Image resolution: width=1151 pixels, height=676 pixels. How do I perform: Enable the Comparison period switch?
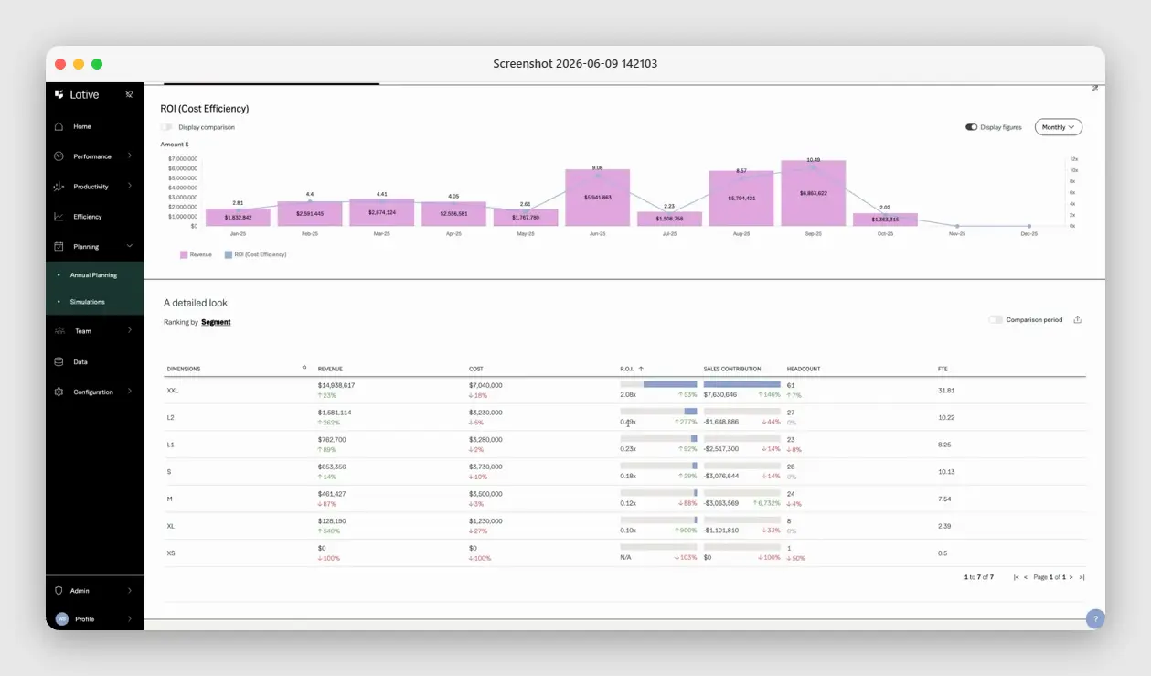tap(996, 320)
